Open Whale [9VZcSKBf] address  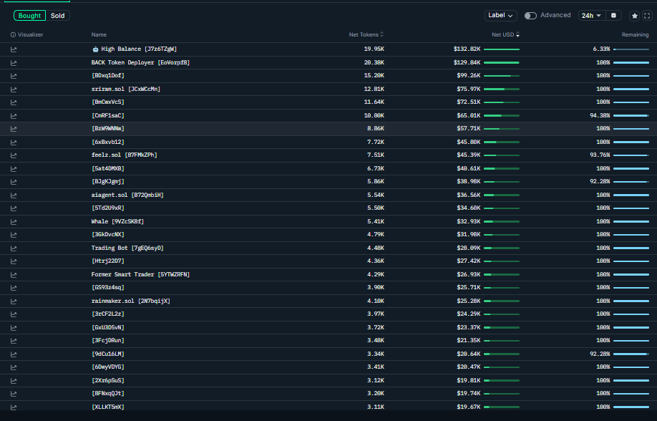tap(117, 221)
